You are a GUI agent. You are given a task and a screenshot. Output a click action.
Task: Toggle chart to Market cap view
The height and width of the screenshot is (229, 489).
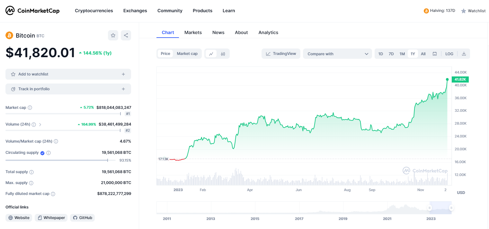tap(187, 54)
